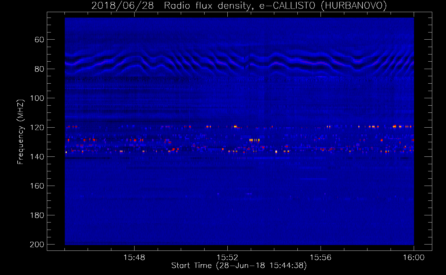The width and height of the screenshot is (446, 275).
Task: Select the 100 frequency tick label
Action: point(37,98)
